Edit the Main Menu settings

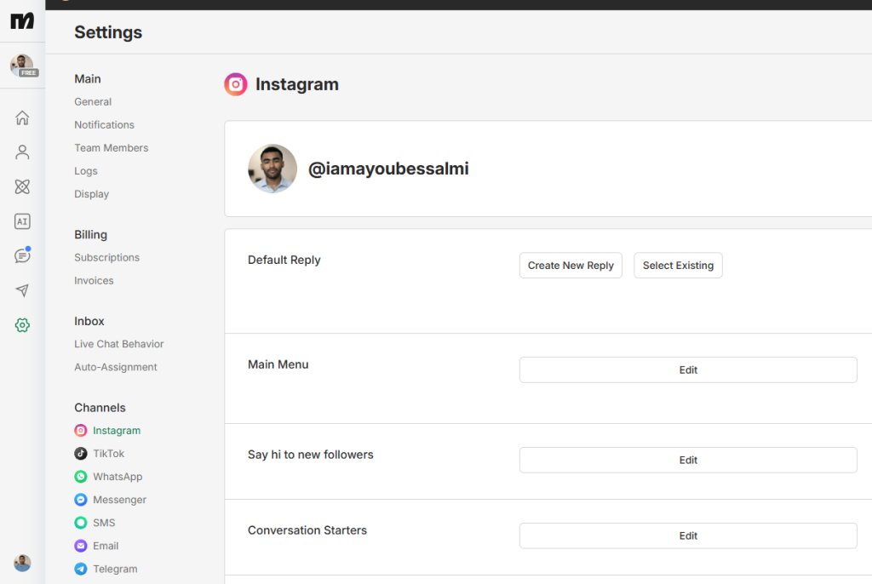pos(688,369)
